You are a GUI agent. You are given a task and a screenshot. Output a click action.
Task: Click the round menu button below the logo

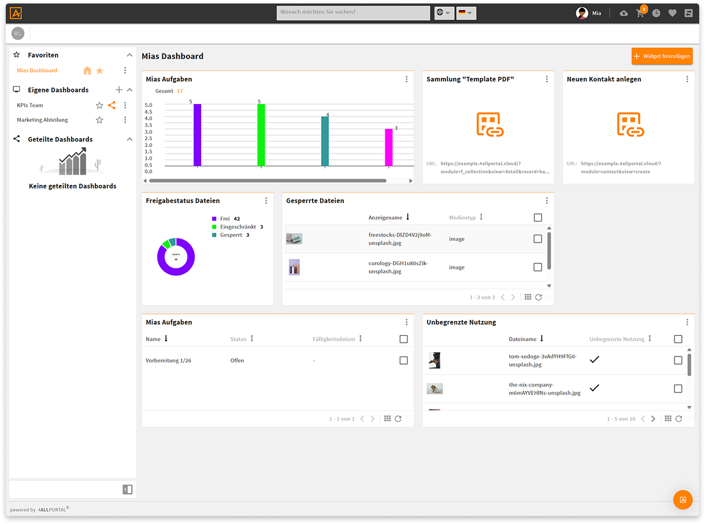point(18,34)
